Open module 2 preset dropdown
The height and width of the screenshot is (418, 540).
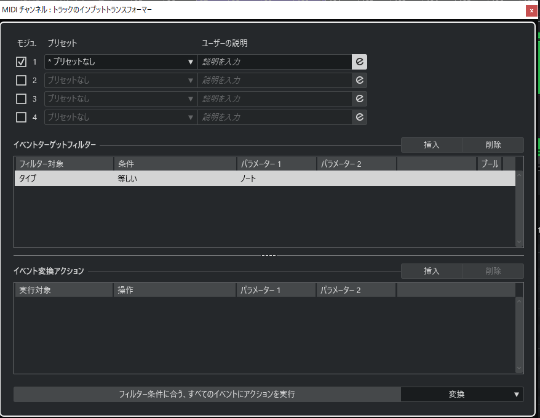[x=121, y=80]
